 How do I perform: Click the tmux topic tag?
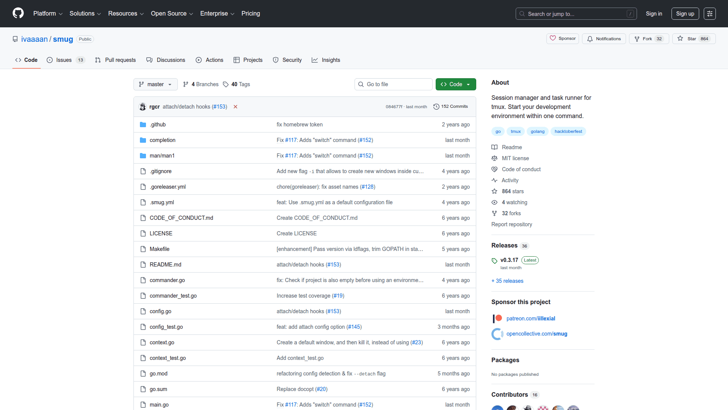point(516,131)
